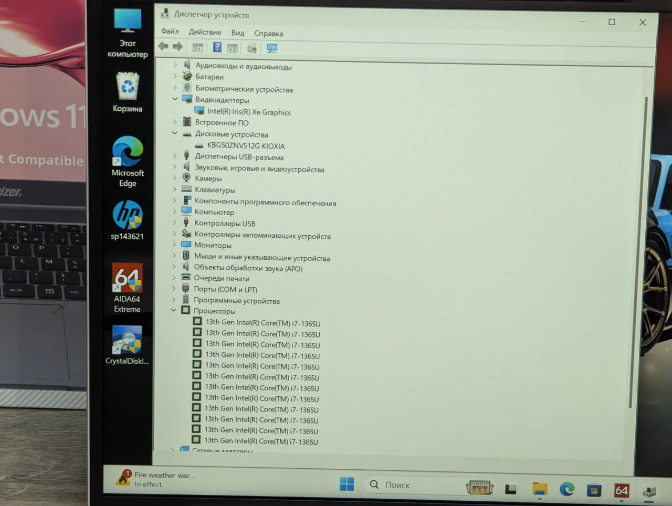Open Microsoft Store from the taskbar
The height and width of the screenshot is (506, 672).
[x=594, y=490]
